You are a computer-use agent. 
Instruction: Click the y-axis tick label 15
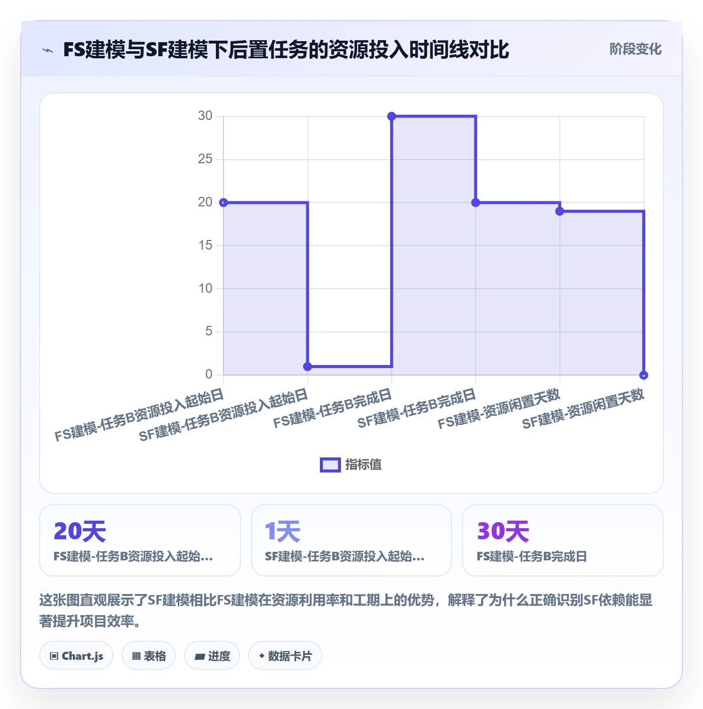[x=205, y=246]
